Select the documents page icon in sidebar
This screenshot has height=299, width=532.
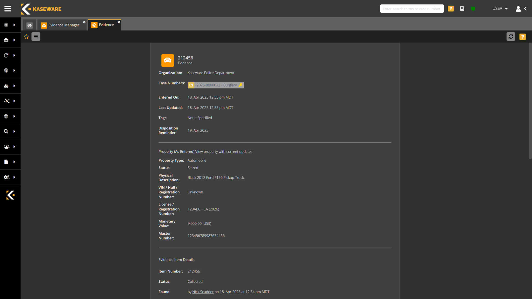point(6,162)
